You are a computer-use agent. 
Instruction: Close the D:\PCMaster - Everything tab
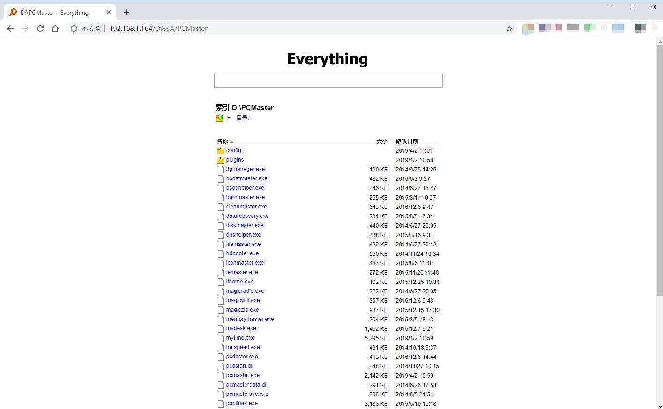109,13
